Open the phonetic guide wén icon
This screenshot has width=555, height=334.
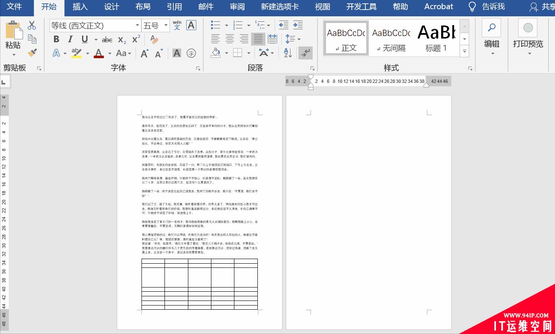pos(177,25)
